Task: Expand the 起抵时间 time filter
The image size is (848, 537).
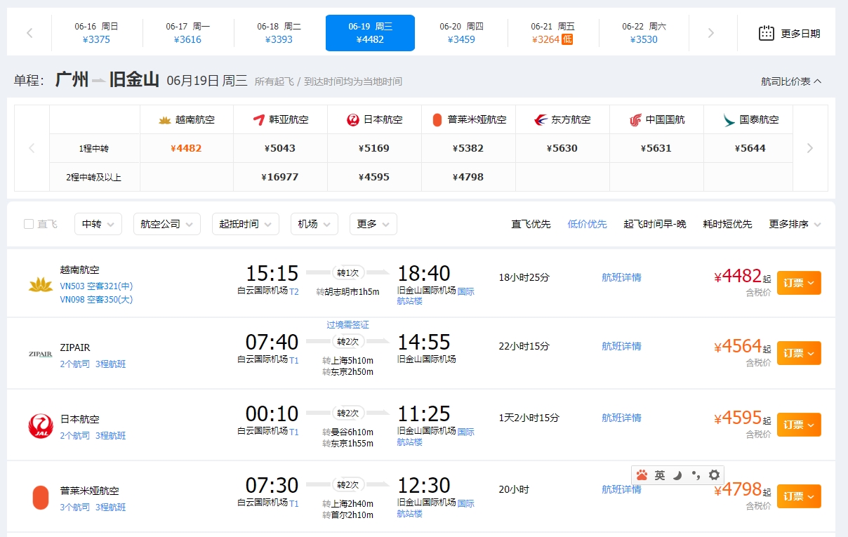Action: point(245,224)
